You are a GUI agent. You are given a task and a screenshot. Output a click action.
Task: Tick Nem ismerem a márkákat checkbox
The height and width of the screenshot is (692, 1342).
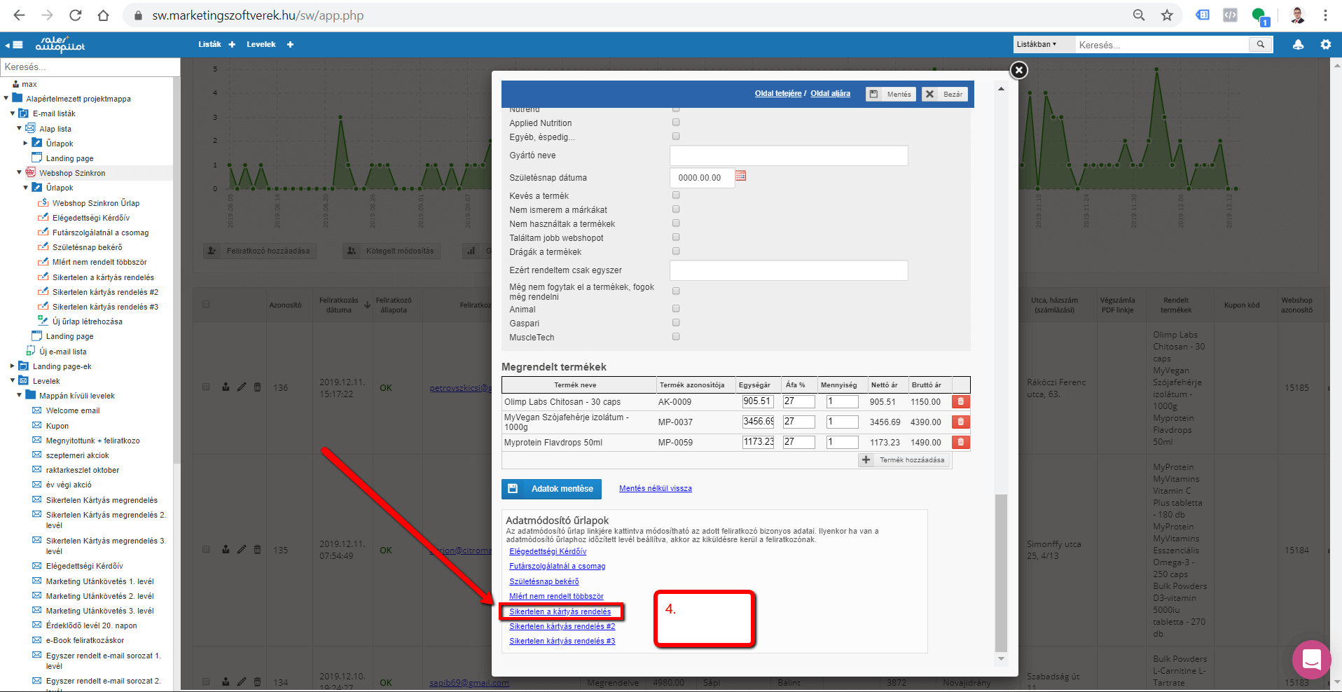pos(676,209)
